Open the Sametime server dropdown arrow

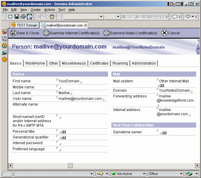click(164, 133)
